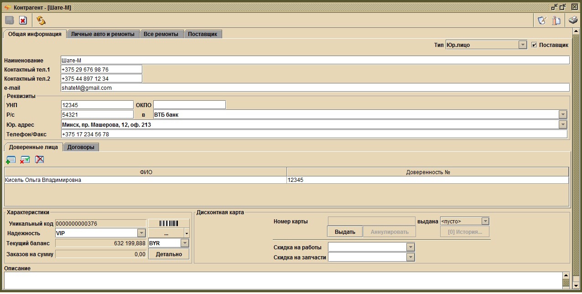Add a new authorized person row

tap(10, 160)
